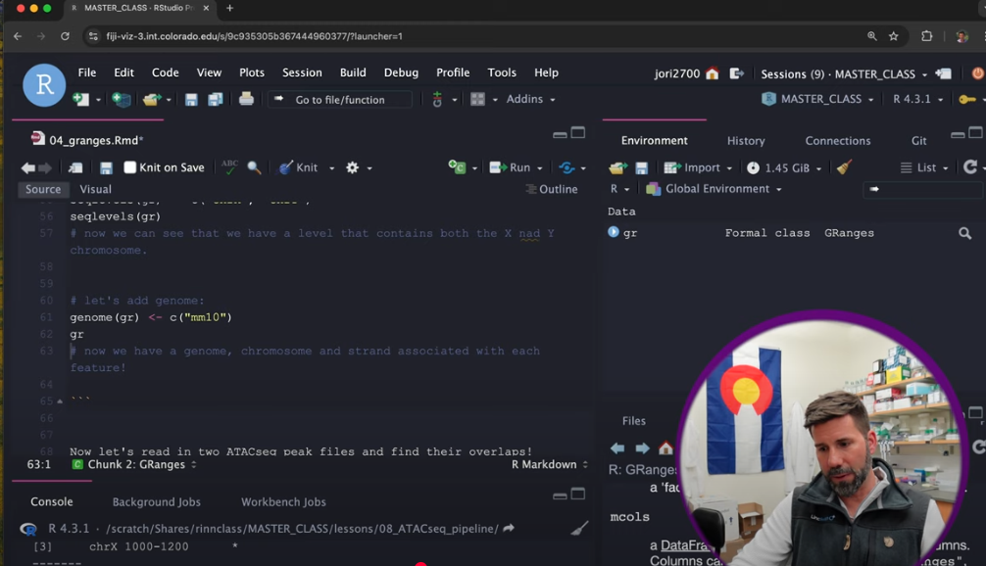Screen dimensions: 986x566
Task: Click the clear console broom icon
Action: 579,529
